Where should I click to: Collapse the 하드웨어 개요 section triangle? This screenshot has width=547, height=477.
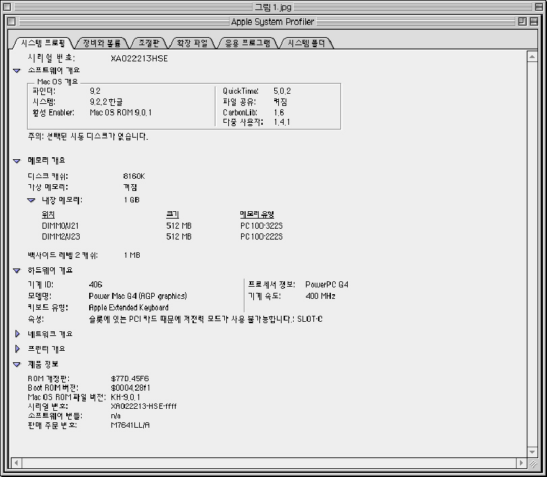click(x=17, y=271)
